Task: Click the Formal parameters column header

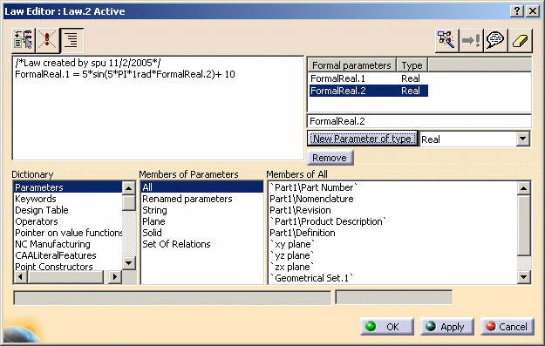Action: 351,65
